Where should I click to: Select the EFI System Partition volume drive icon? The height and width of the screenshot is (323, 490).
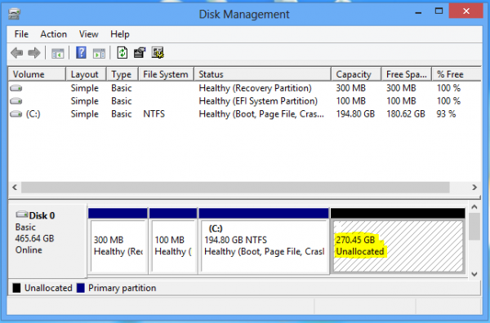tap(16, 101)
